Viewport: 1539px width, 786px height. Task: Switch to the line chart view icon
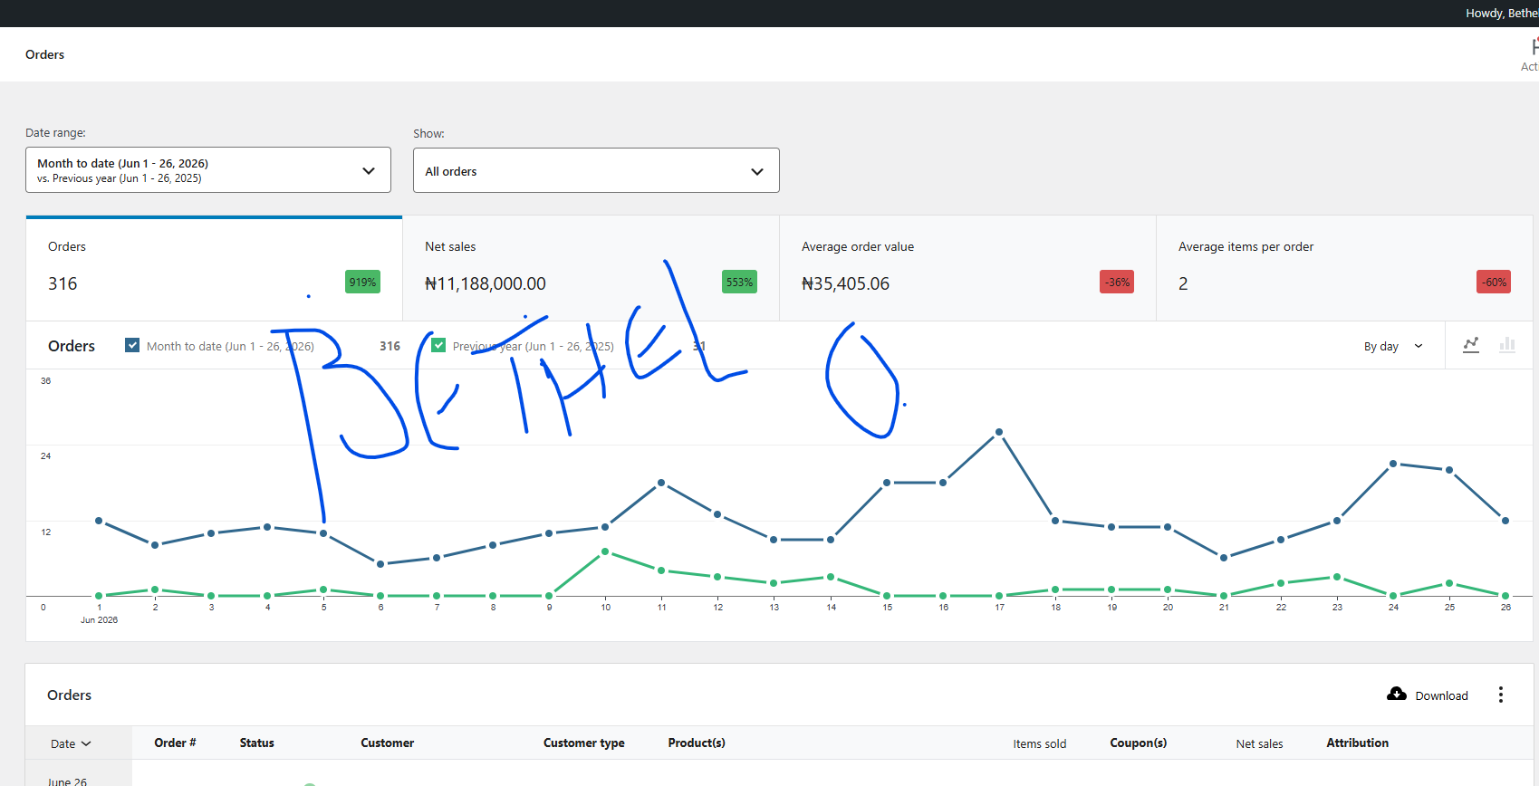[x=1471, y=345]
